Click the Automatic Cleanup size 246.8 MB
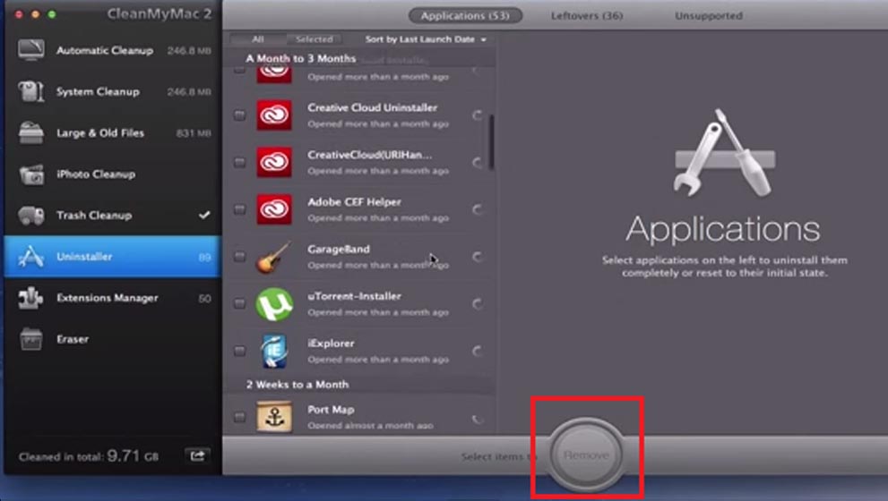The height and width of the screenshot is (501, 888). [x=189, y=51]
